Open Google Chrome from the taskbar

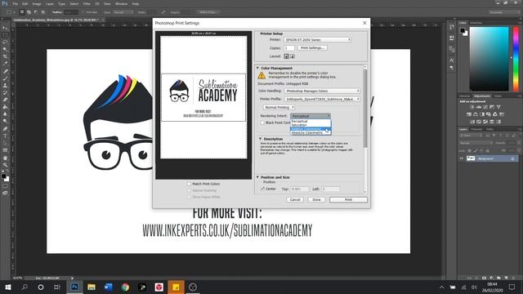pyautogui.click(x=125, y=287)
